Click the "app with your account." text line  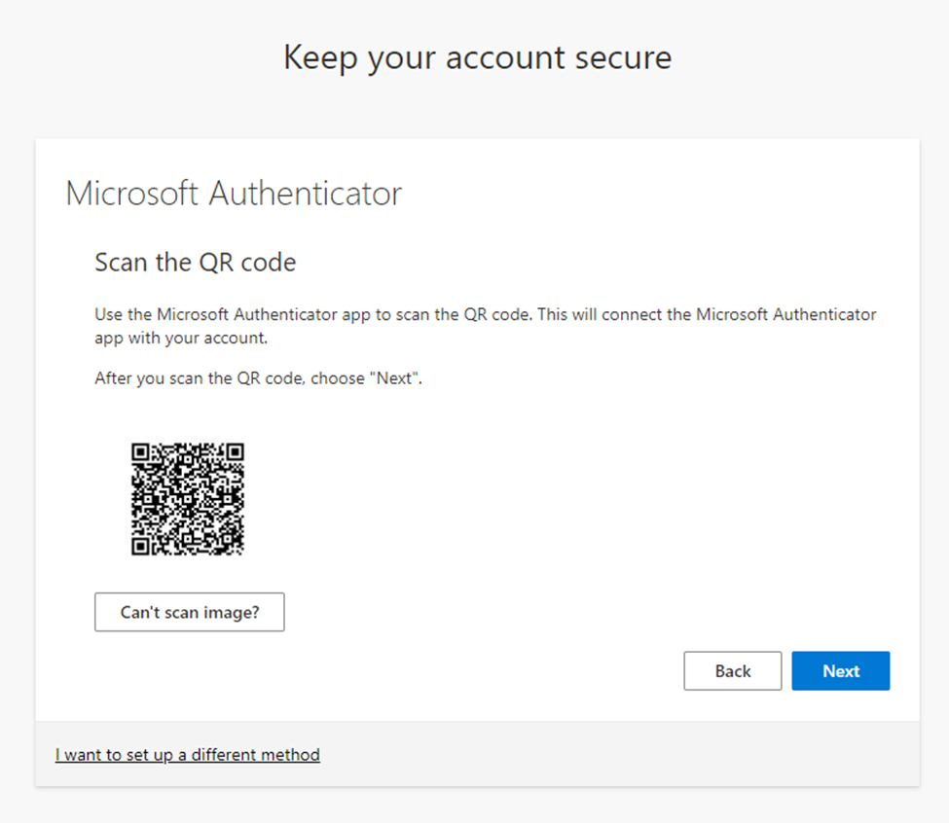[x=180, y=340]
